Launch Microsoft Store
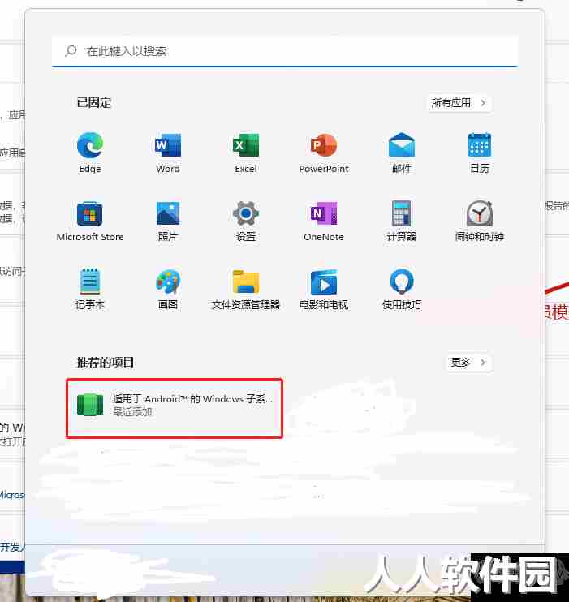Screen dimensions: 569x602 point(90,221)
